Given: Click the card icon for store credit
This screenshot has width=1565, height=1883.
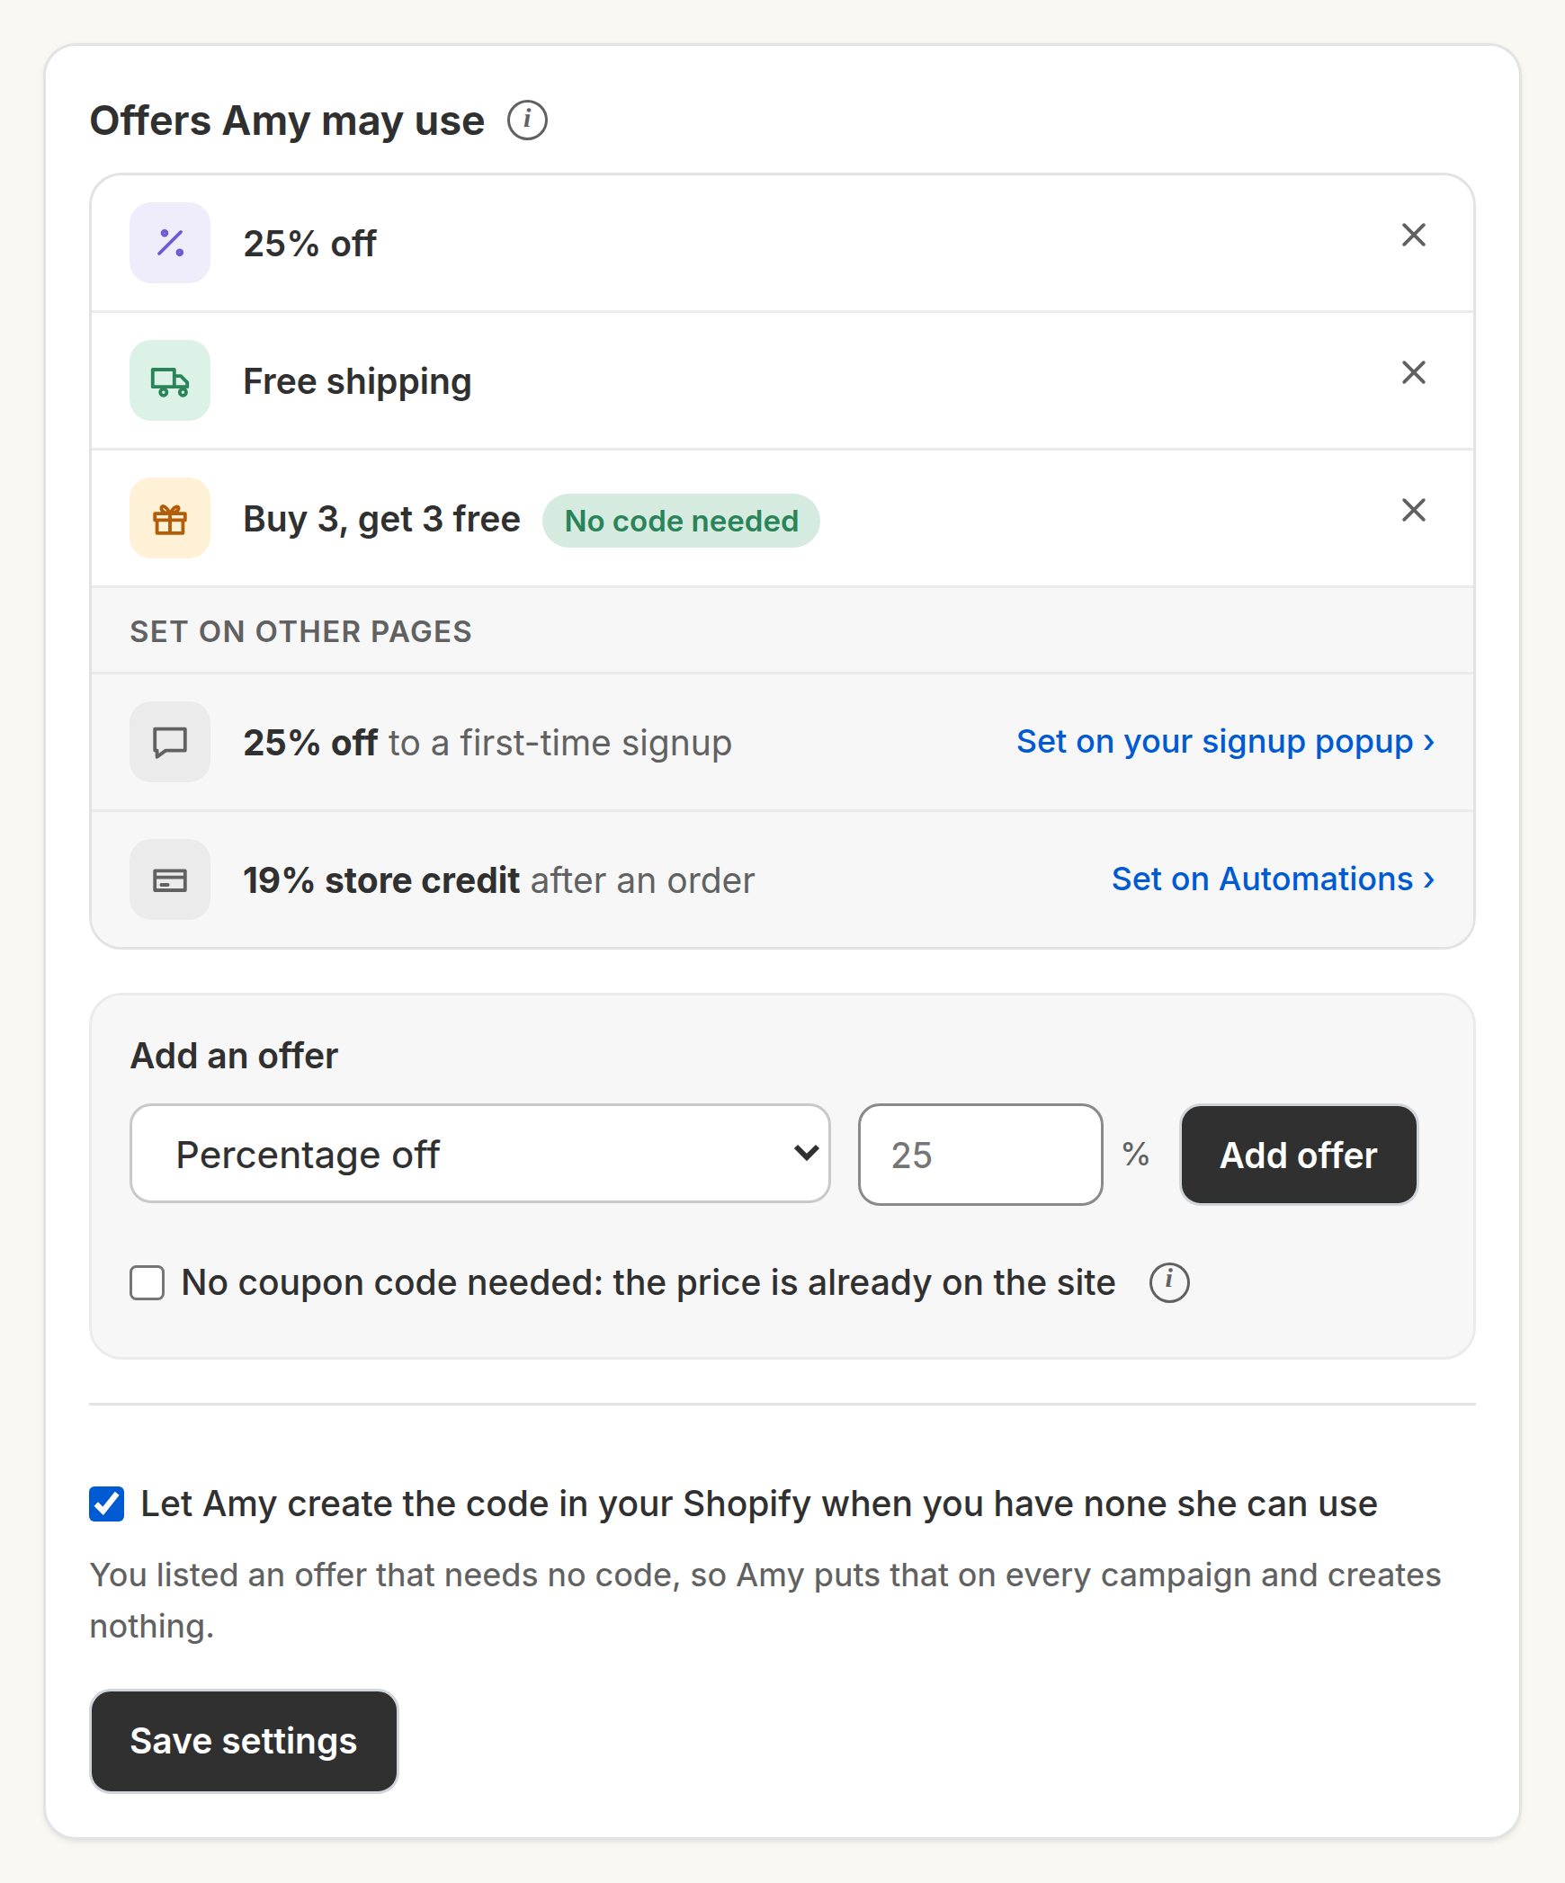Looking at the screenshot, I should tap(170, 879).
